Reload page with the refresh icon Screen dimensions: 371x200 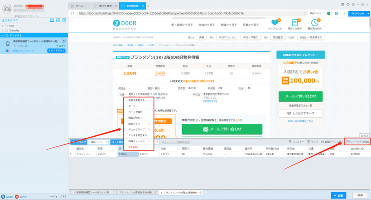(x=72, y=13)
